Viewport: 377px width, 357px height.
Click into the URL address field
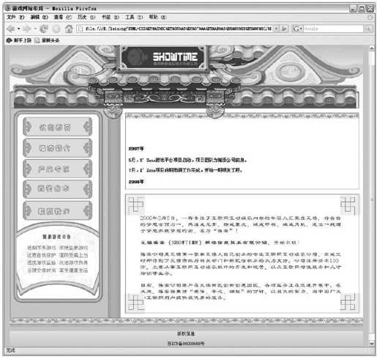175,29
